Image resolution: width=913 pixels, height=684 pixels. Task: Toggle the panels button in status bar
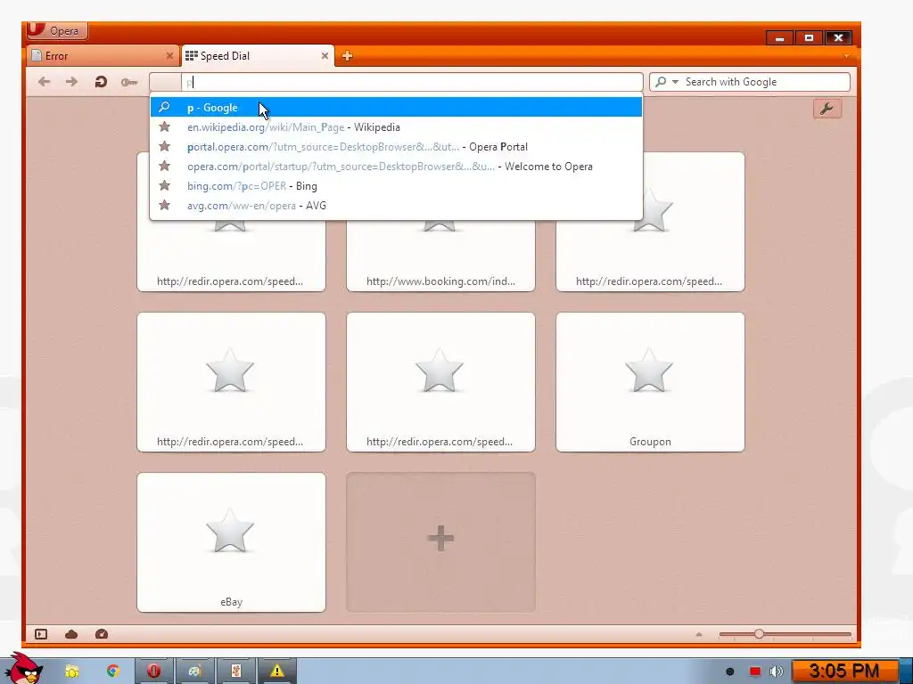41,634
